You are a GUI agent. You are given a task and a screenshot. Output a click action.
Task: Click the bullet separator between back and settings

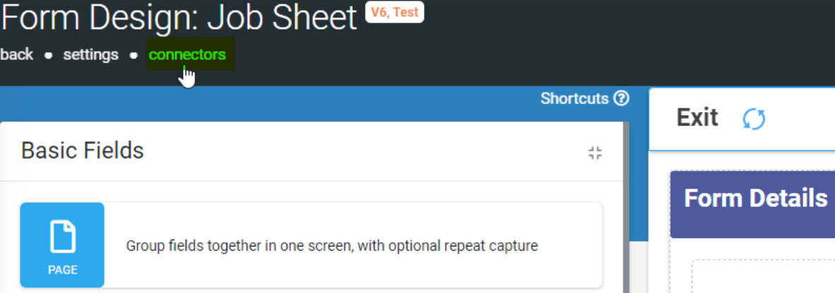point(49,55)
